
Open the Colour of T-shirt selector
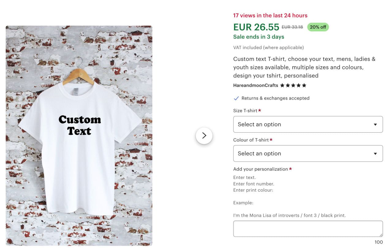pos(308,153)
